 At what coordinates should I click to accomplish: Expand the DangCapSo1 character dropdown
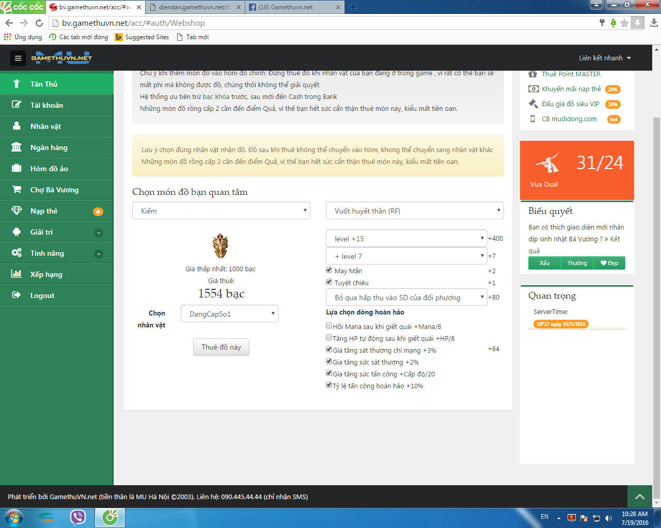(229, 314)
